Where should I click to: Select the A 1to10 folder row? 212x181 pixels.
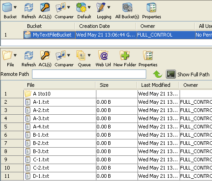(106, 94)
